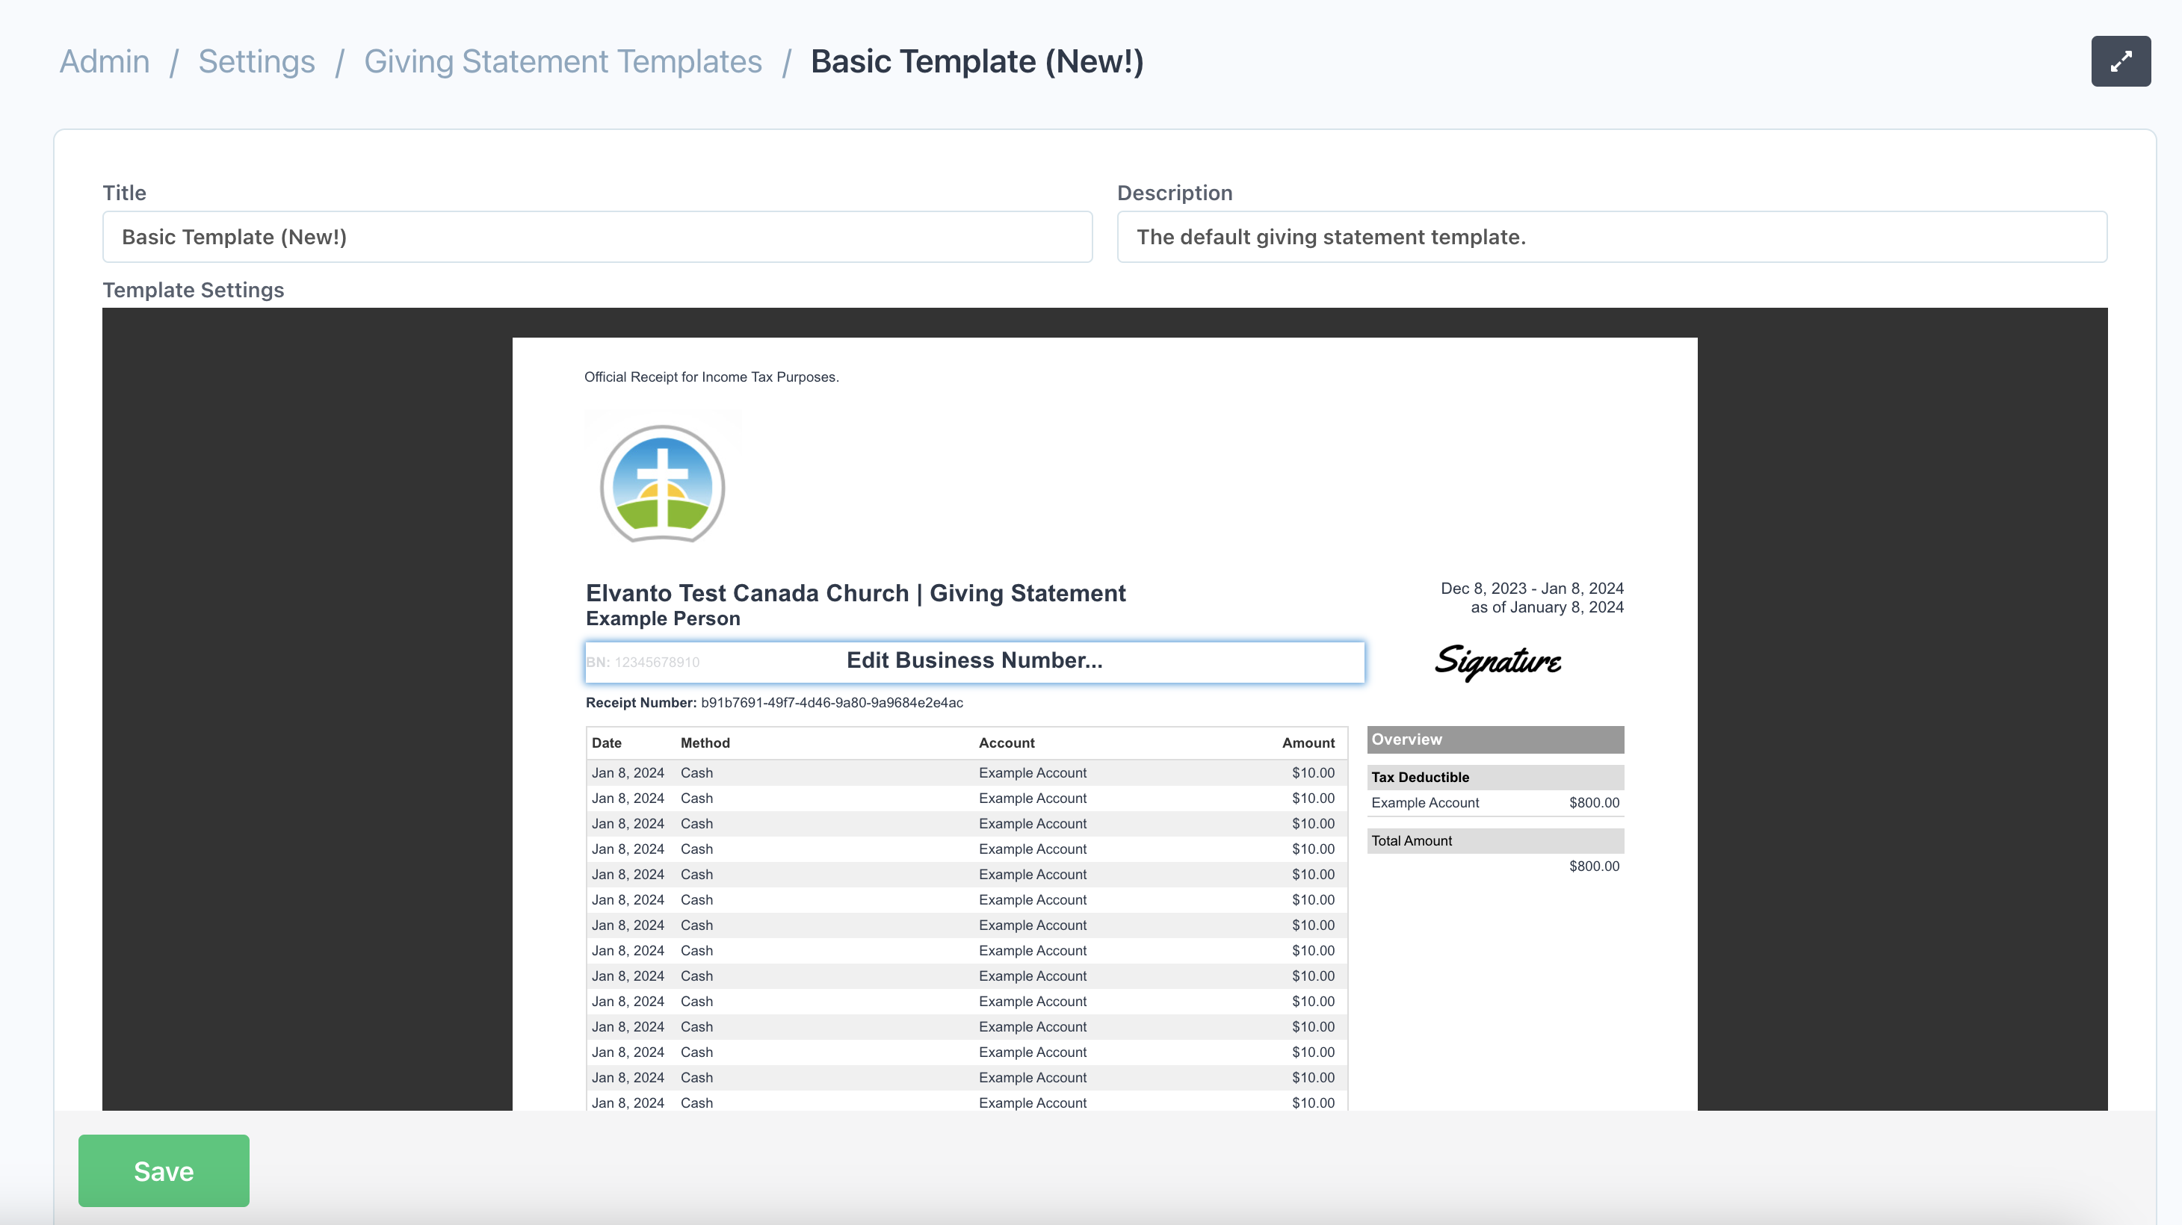Click the fullscreen expand icon
Viewport: 2182px width, 1225px height.
(2120, 61)
